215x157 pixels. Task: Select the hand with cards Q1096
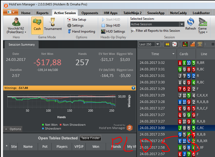click(176, 121)
